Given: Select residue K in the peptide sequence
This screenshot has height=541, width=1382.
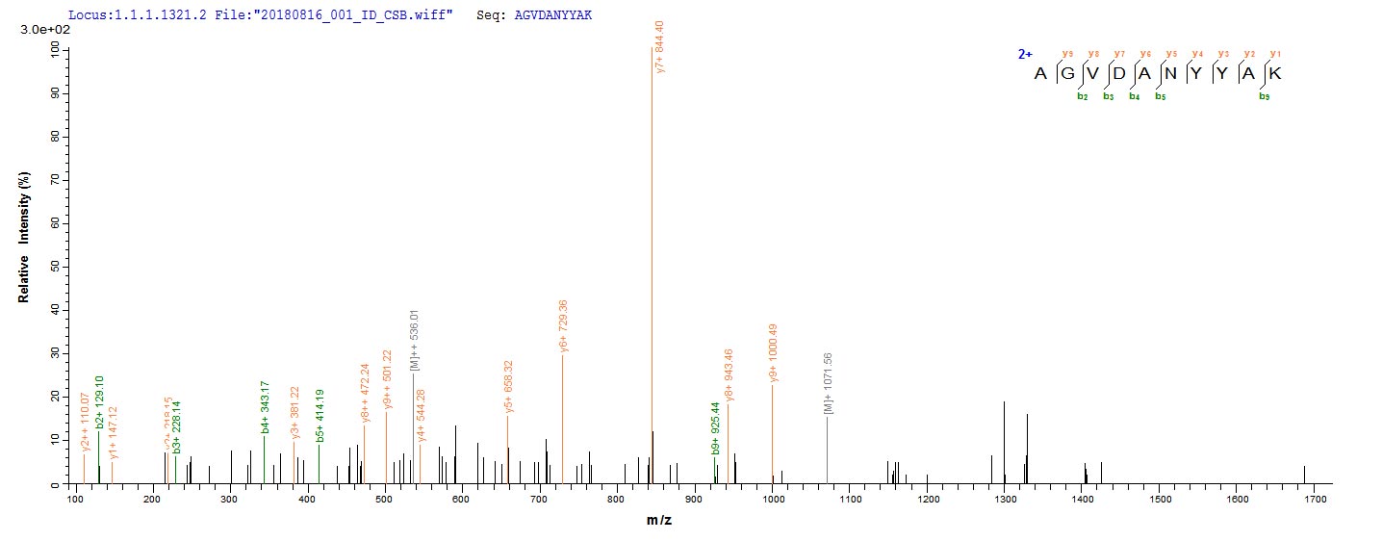Looking at the screenshot, I should tap(1275, 74).
